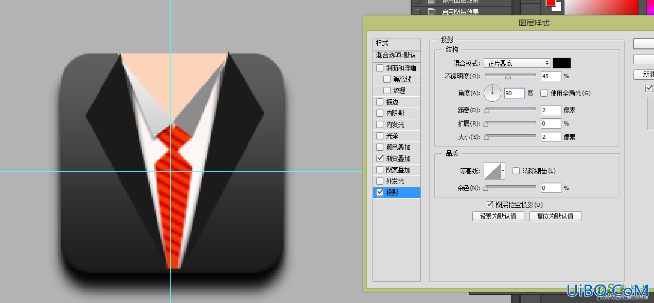The image size is (654, 303).
Task: Choose 启用图层效果 menu entry behind dialog
Action: [461, 12]
